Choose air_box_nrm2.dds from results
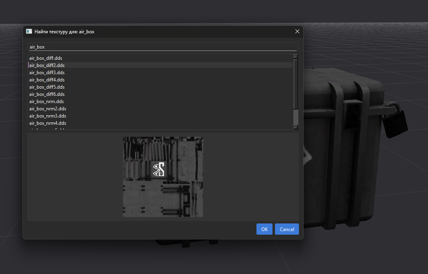The image size is (428, 274). coord(48,109)
